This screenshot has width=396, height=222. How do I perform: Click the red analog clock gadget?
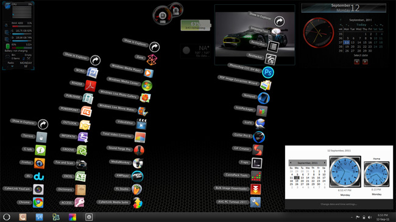point(319,33)
